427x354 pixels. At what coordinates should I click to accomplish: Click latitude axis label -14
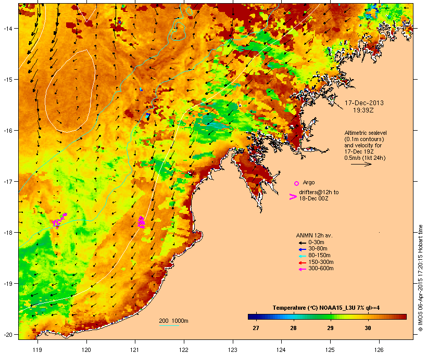click(x=7, y=28)
